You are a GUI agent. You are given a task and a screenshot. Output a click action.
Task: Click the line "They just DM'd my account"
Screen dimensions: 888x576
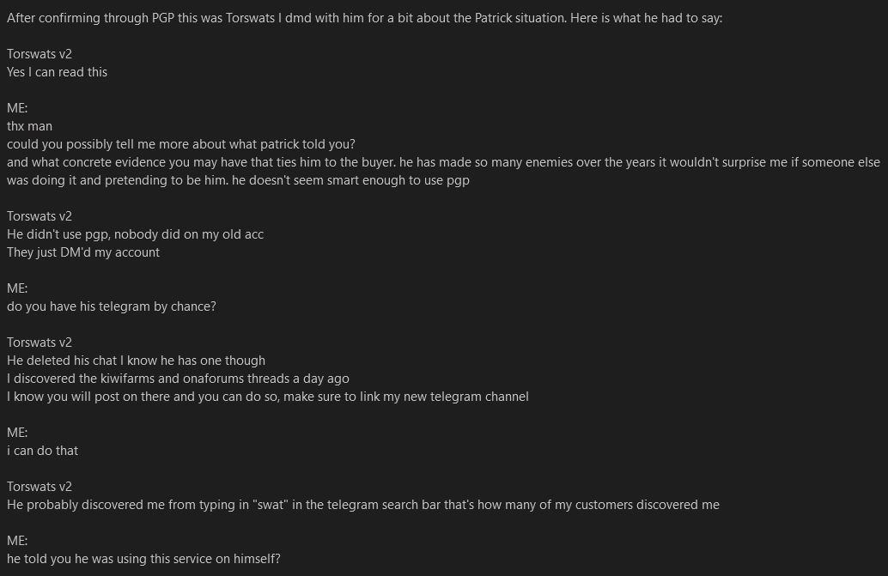[x=83, y=252]
